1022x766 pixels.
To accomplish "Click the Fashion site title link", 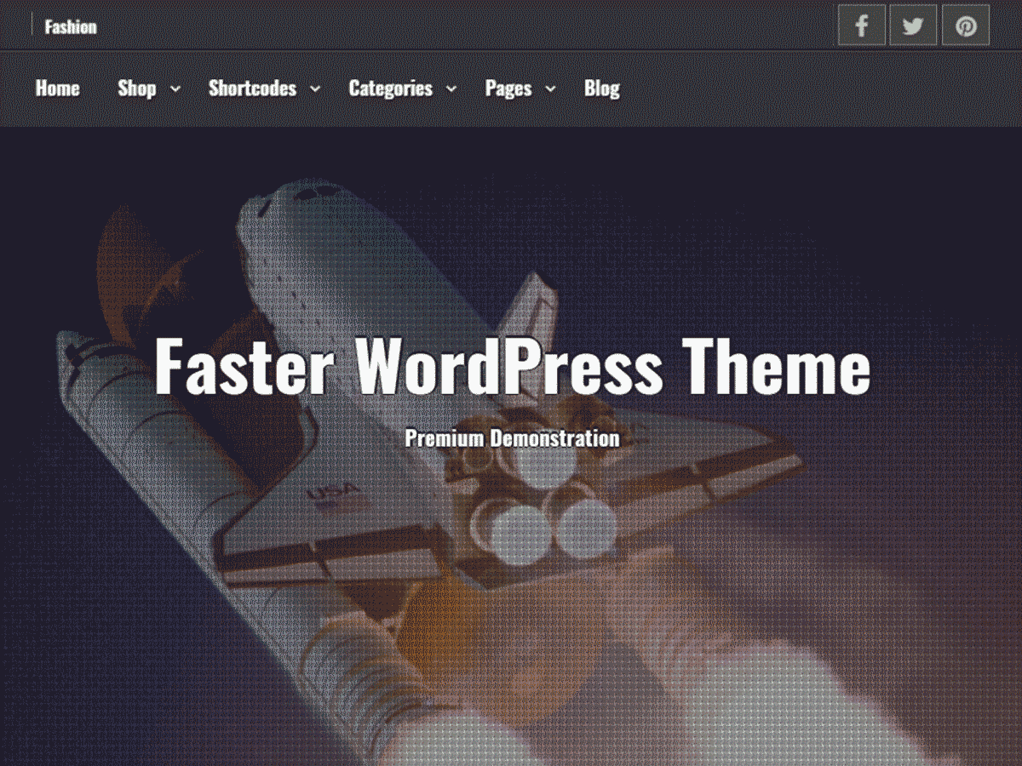I will point(71,26).
